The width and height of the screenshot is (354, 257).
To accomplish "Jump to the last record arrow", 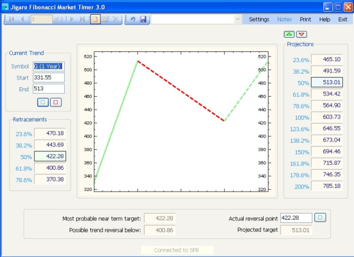I will pyautogui.click(x=82, y=19).
